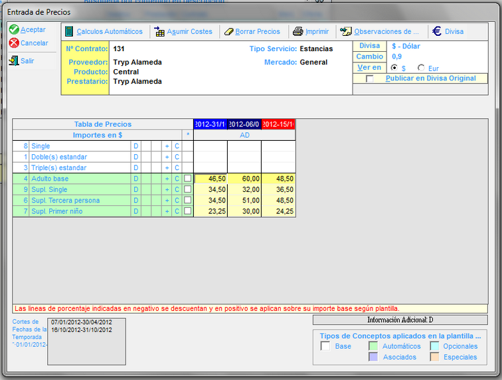Click the cyan Opcionales legend swatch

(434, 346)
